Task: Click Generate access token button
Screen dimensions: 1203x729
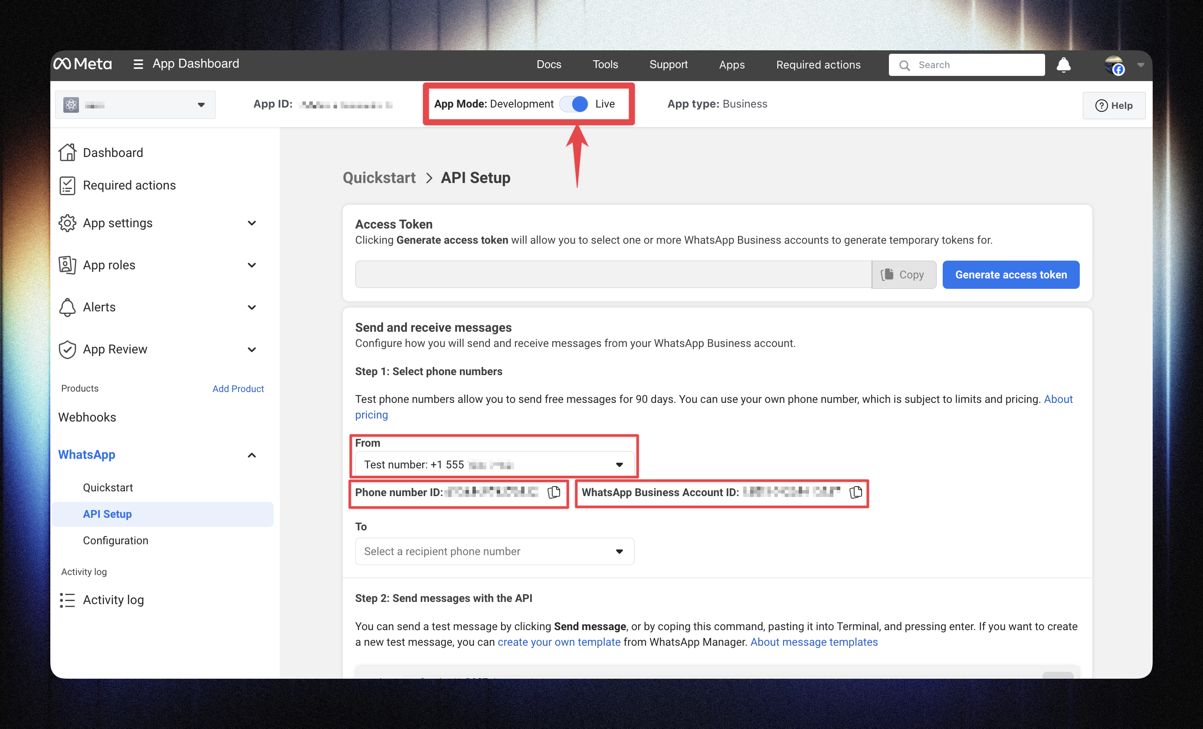Action: 1011,275
